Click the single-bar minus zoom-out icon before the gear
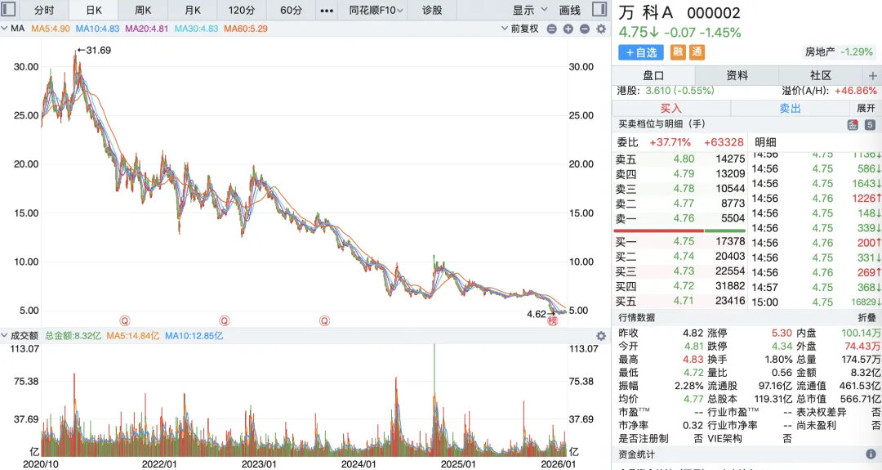 coord(585,29)
